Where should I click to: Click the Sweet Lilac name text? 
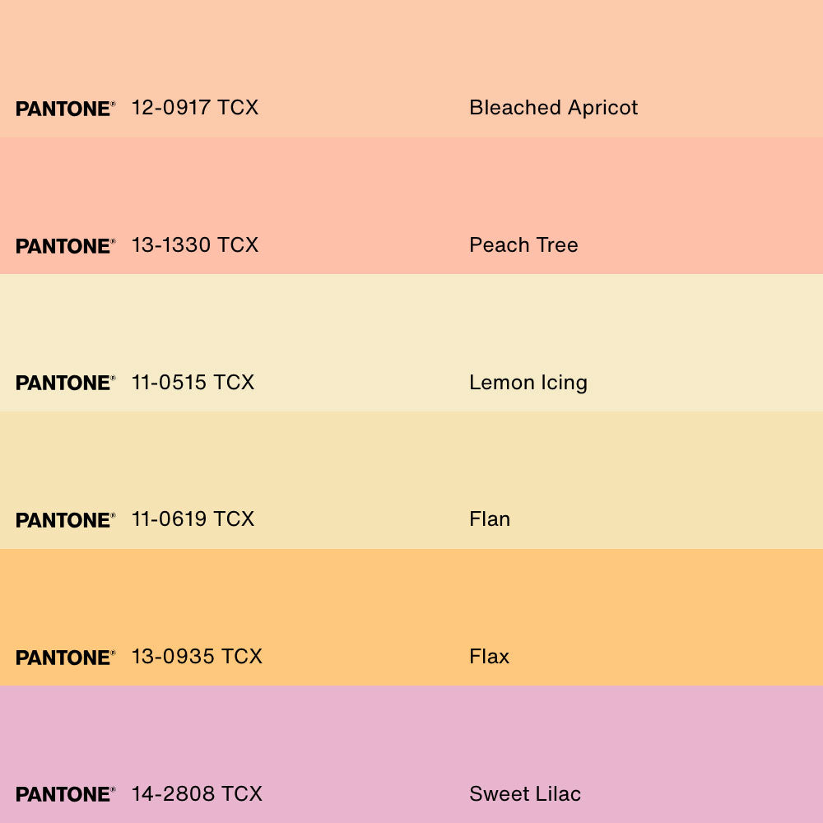click(x=525, y=794)
